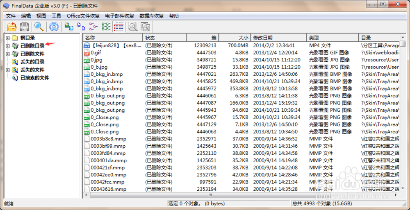410x210 pixels.
Task: Select the file 0003bf99.mmp
Action: [108, 146]
